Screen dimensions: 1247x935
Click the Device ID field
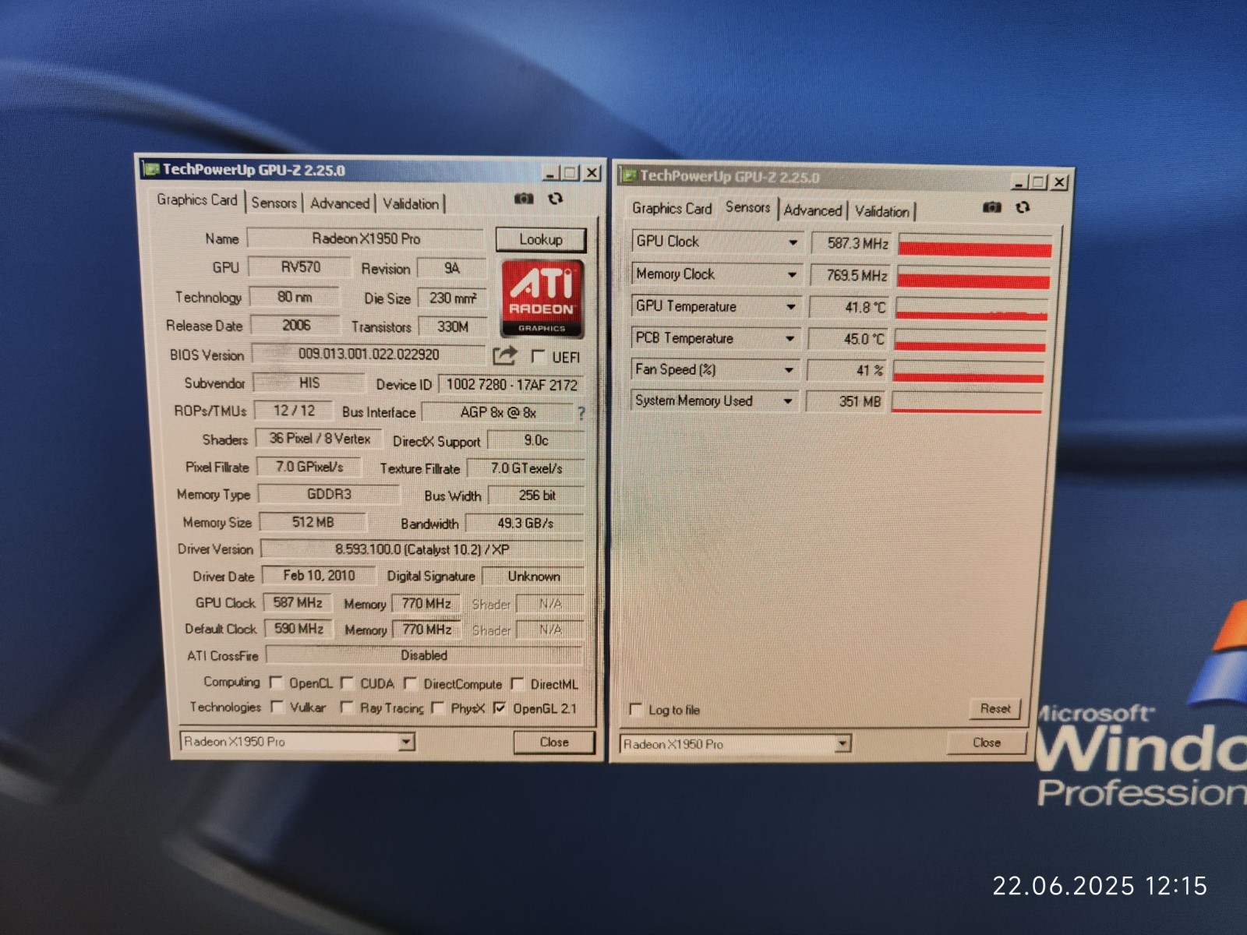pos(511,385)
